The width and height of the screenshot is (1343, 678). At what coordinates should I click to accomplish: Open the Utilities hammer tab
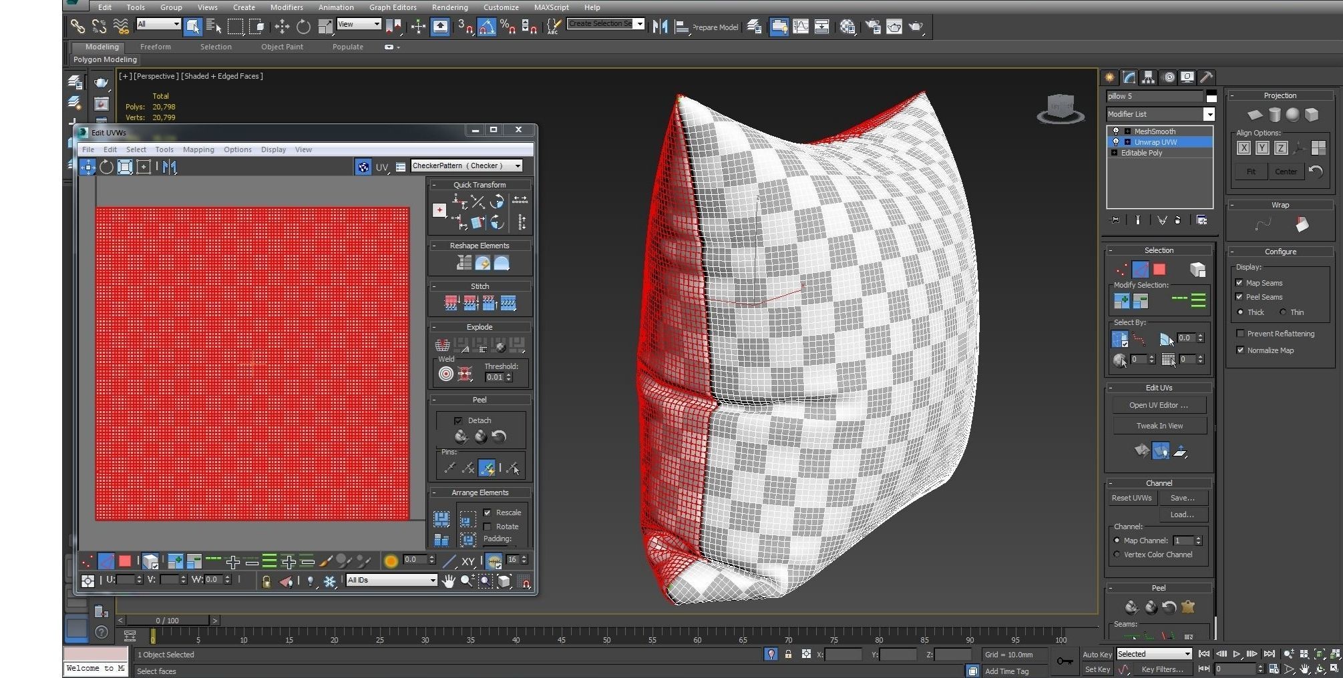(1206, 77)
